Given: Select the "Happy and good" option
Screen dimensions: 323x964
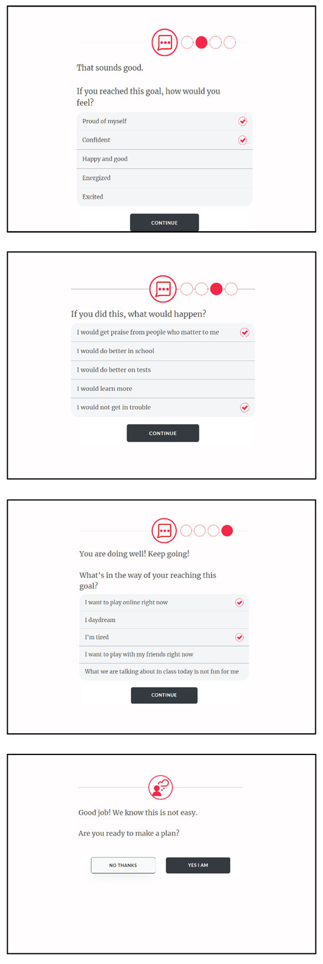Looking at the screenshot, I should click(x=164, y=159).
